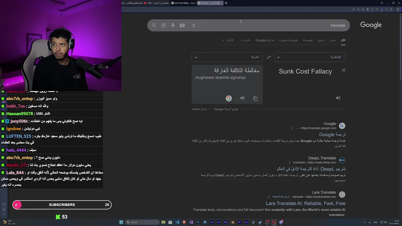Expand الأدوات tools dropdown

point(228,40)
